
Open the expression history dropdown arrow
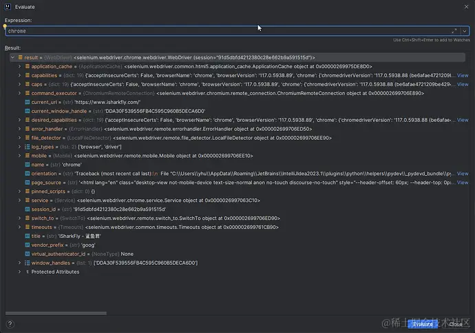pos(465,31)
